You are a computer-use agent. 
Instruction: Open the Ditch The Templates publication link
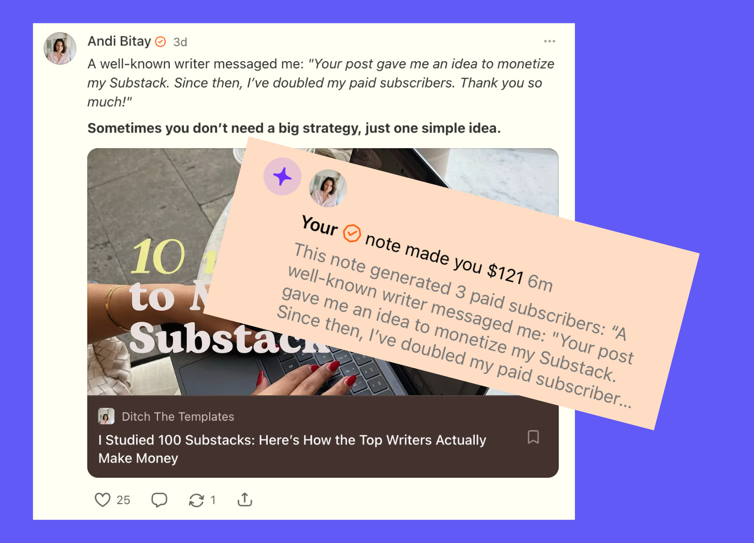178,417
